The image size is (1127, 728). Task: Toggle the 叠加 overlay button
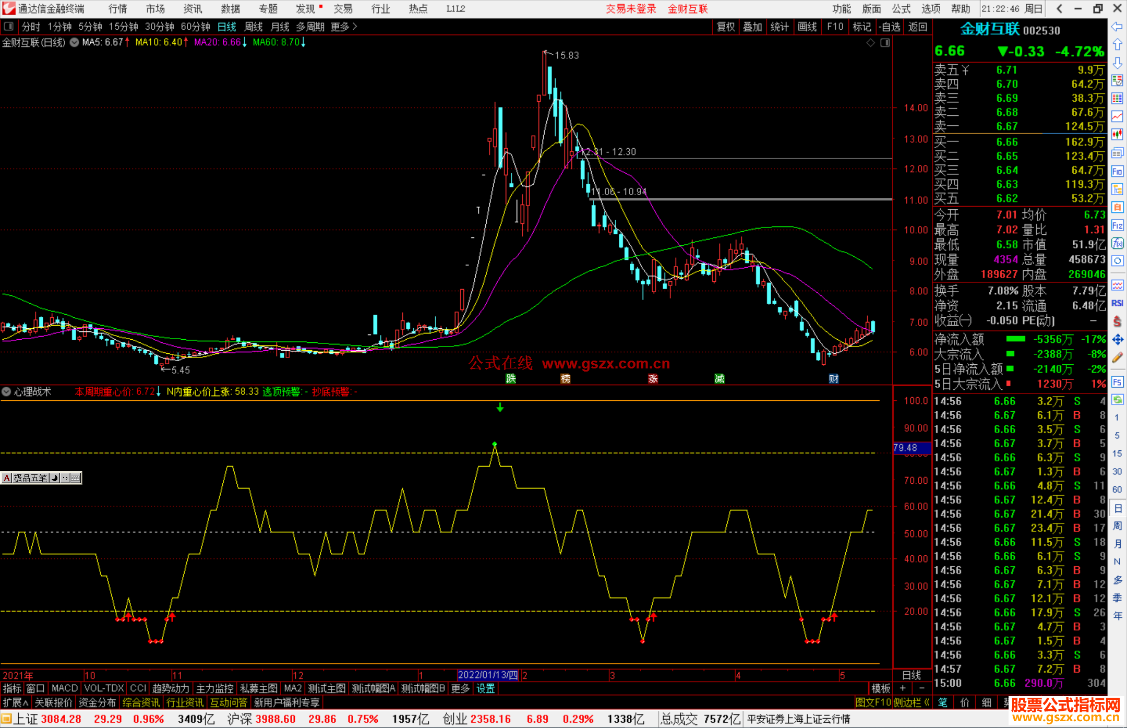[x=752, y=27]
